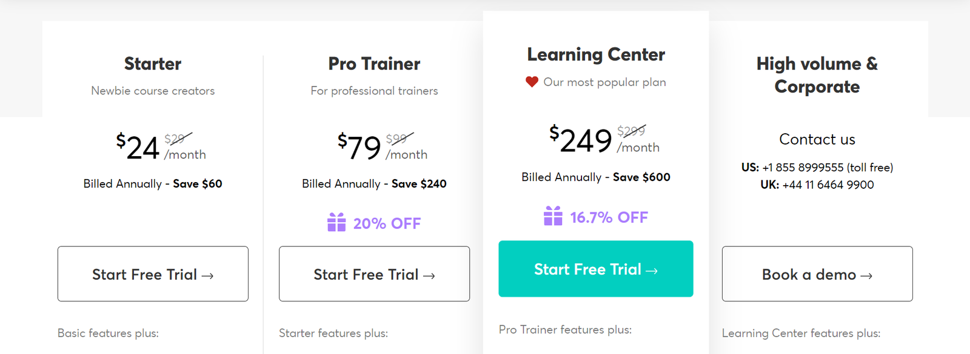
Task: Click the gift icon next to 20% OFF
Action: 336,223
